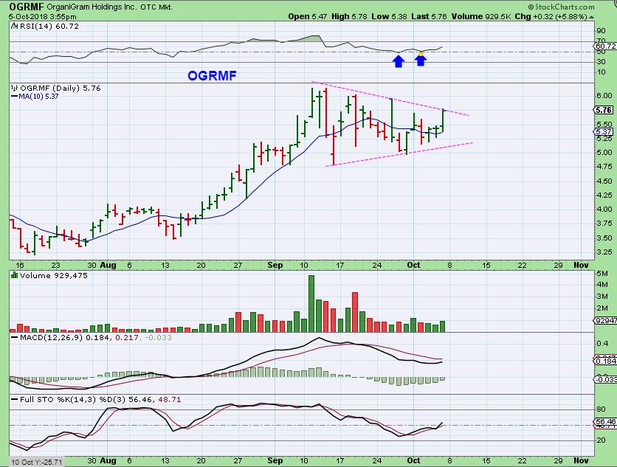The image size is (617, 467).
Task: Click the 5M volume axis label
Action: point(602,274)
